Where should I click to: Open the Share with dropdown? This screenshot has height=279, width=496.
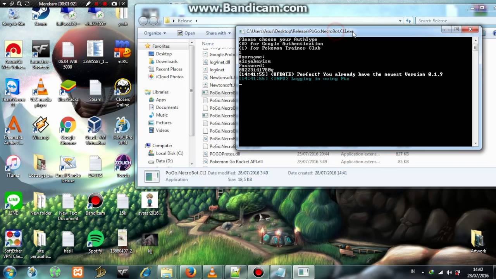coord(219,33)
